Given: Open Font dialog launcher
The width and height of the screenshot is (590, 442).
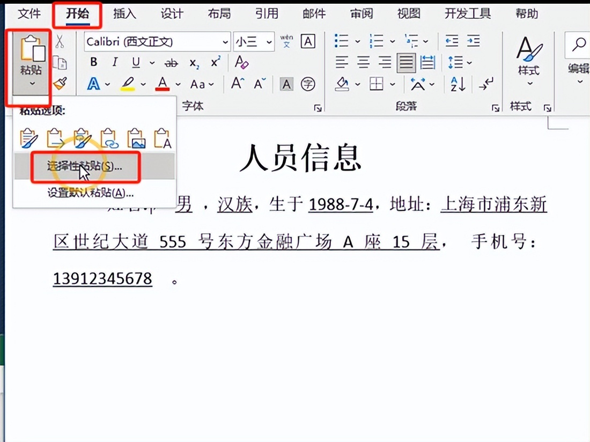Looking at the screenshot, I should 318,108.
